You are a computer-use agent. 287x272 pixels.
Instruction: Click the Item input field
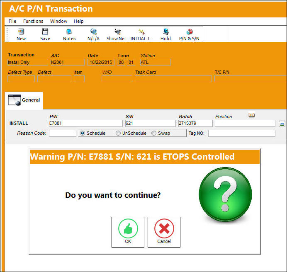(79, 79)
